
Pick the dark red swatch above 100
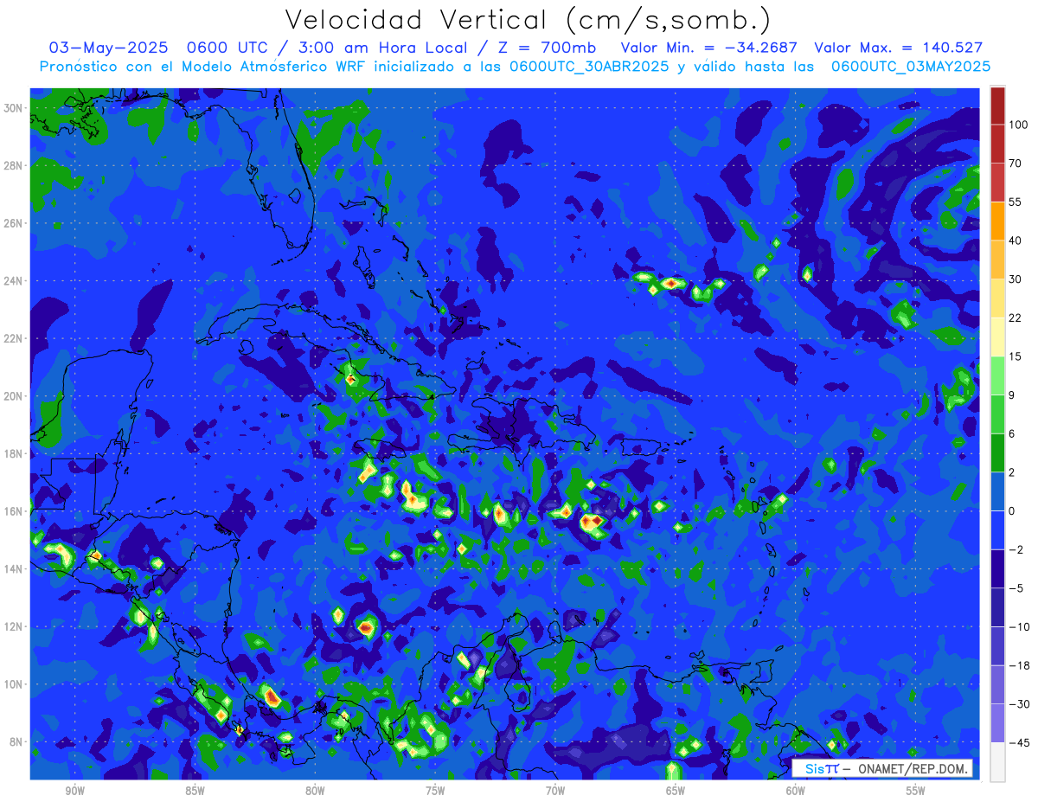pos(997,106)
